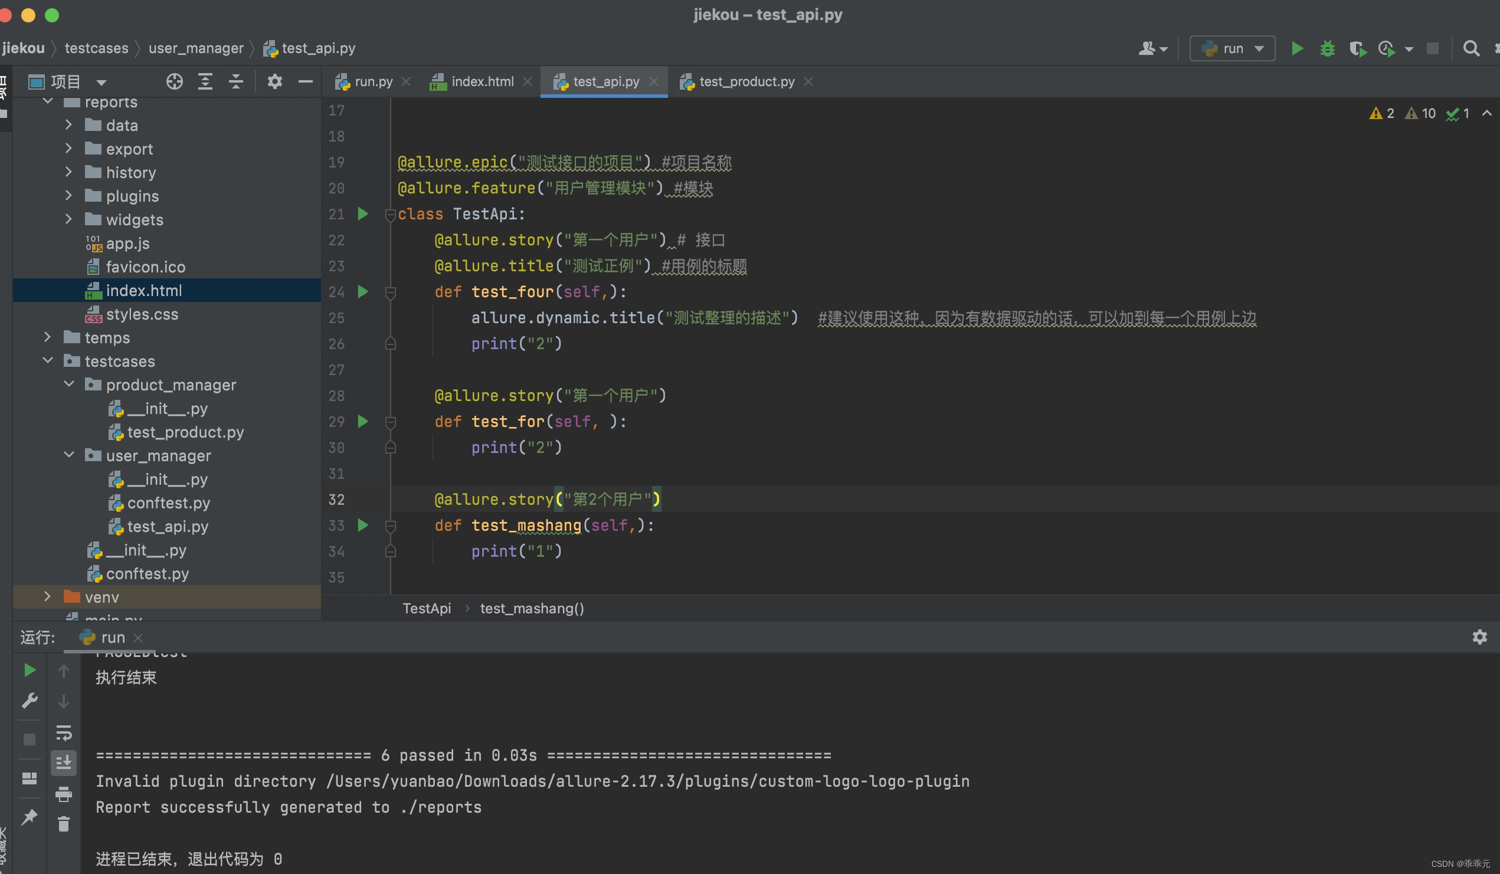Open run tool window settings gear

click(x=1480, y=637)
